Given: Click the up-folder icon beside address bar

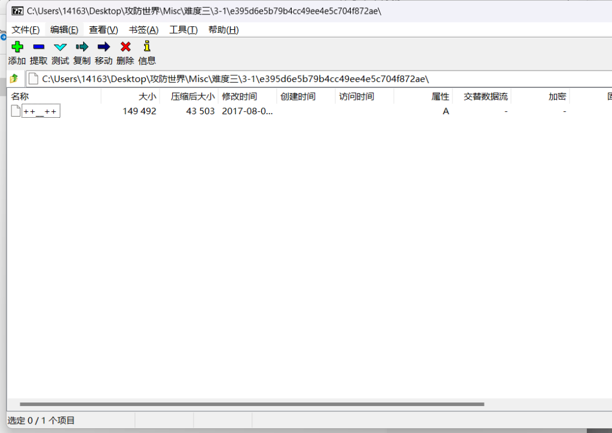Looking at the screenshot, I should point(14,79).
